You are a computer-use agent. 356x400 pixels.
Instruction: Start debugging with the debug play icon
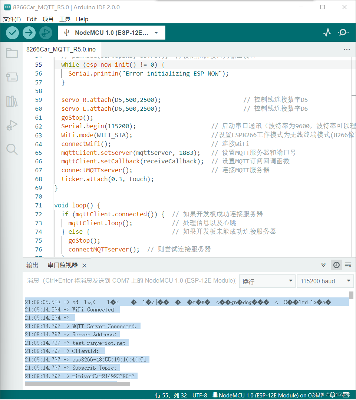coord(46,33)
